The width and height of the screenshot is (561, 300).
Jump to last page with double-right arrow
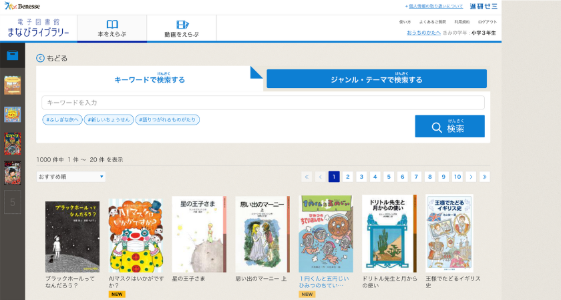click(484, 177)
